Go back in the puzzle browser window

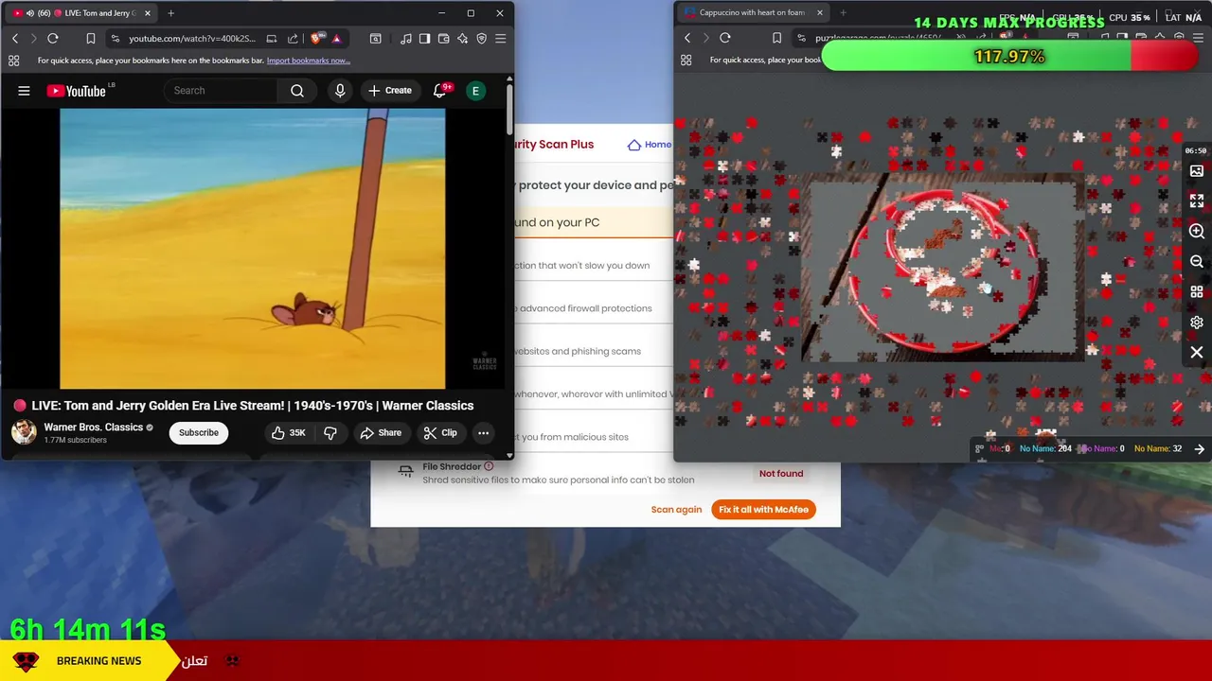687,39
